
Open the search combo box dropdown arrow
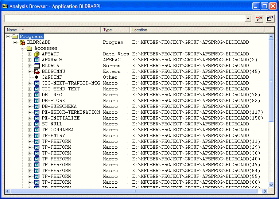coord(248,19)
